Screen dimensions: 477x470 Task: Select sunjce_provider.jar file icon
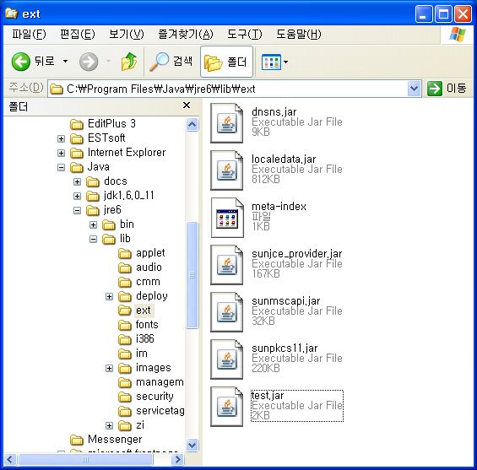227,264
